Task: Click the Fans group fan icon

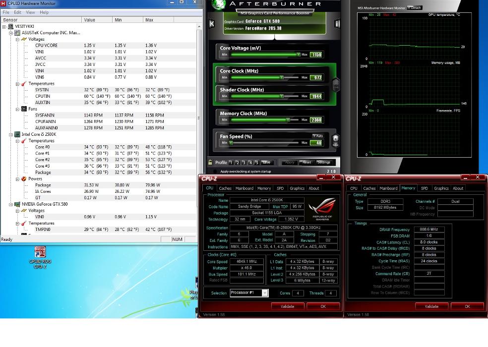Action: pyautogui.click(x=24, y=109)
